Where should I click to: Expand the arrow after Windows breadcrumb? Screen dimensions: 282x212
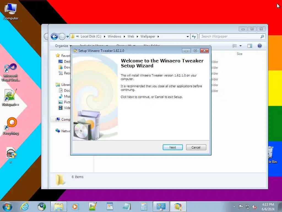[124, 37]
